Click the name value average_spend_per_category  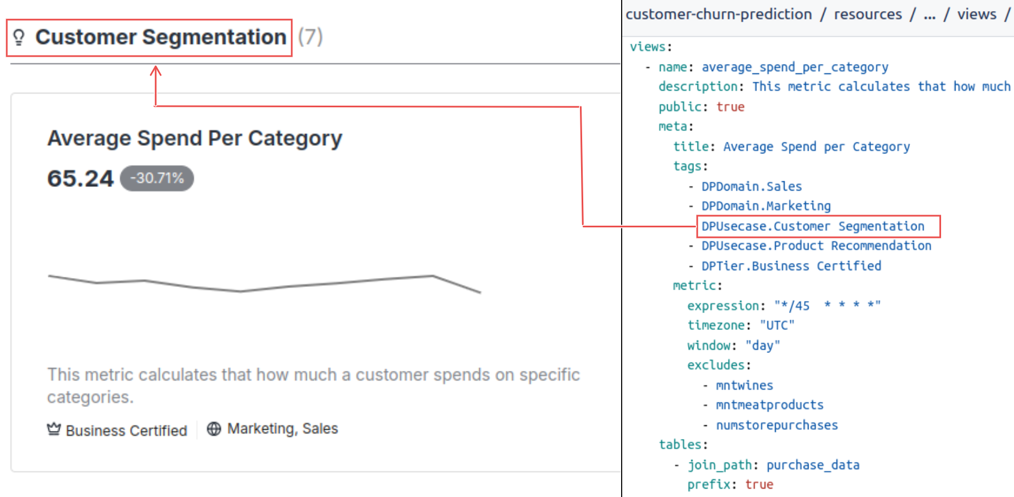[x=795, y=67]
